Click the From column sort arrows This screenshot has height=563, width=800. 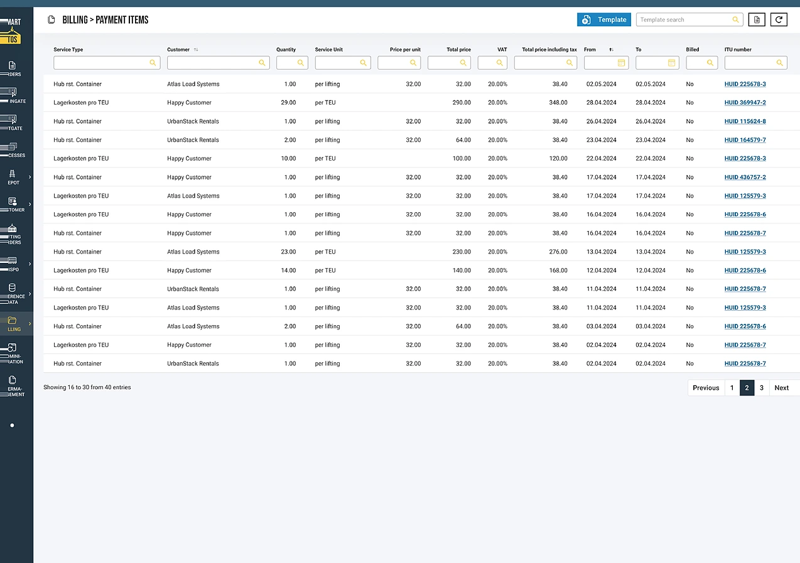(x=612, y=50)
